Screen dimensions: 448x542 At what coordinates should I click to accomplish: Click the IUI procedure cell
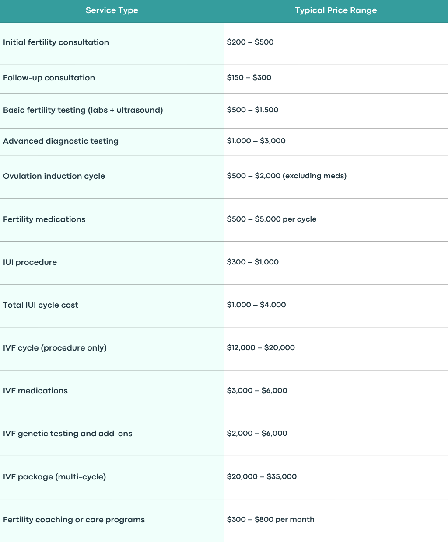pyautogui.click(x=112, y=263)
